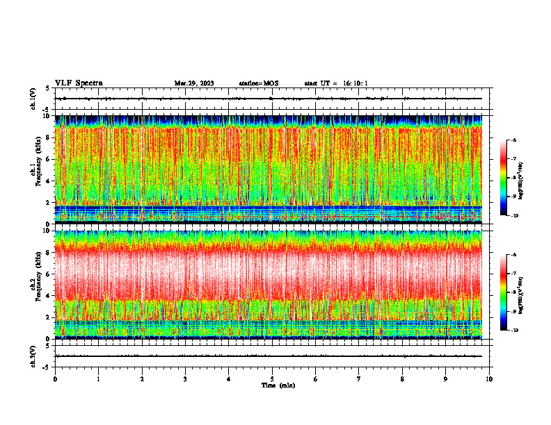
Task: Click the "5" volt tick on ch.1(V) axis
Action: [x=47, y=88]
